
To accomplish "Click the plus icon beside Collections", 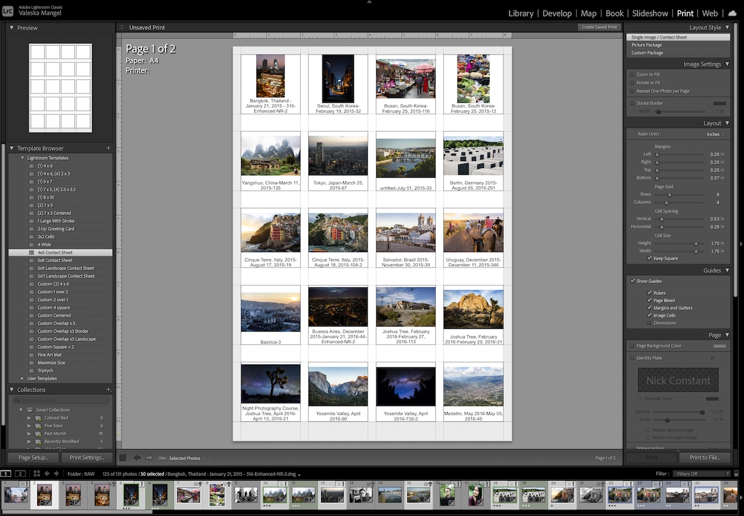I will point(108,390).
